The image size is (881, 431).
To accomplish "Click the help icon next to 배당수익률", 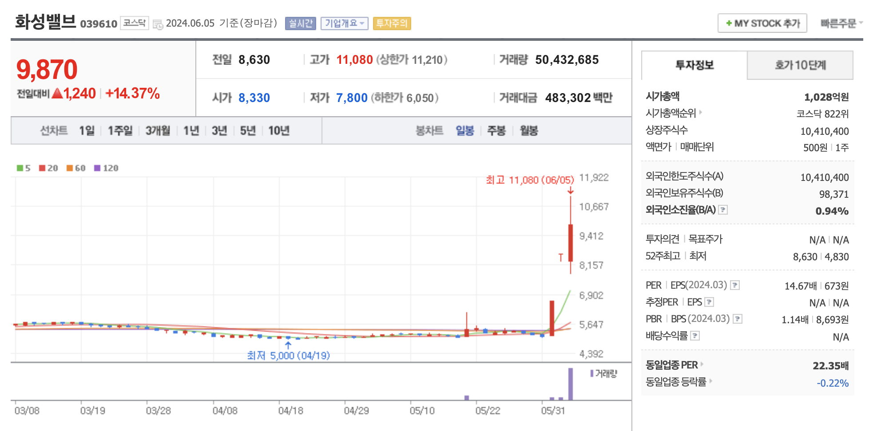I will tap(695, 336).
